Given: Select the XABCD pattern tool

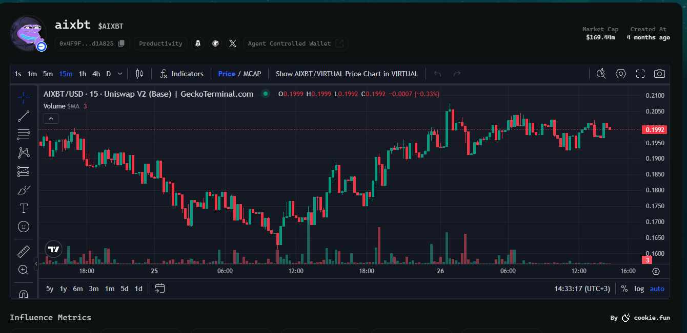Looking at the screenshot, I should tap(24, 153).
